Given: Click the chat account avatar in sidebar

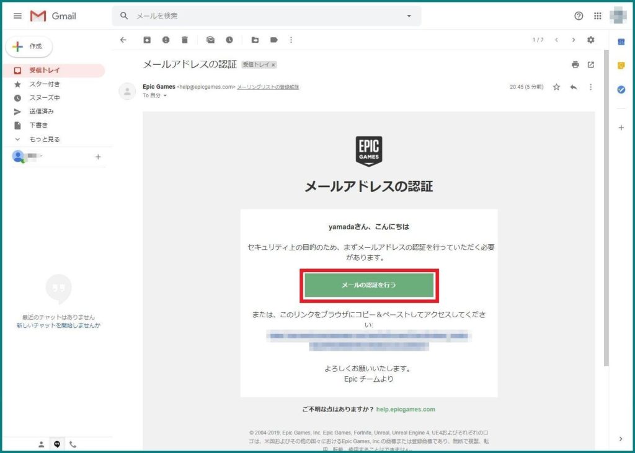Looking at the screenshot, I should point(18,156).
